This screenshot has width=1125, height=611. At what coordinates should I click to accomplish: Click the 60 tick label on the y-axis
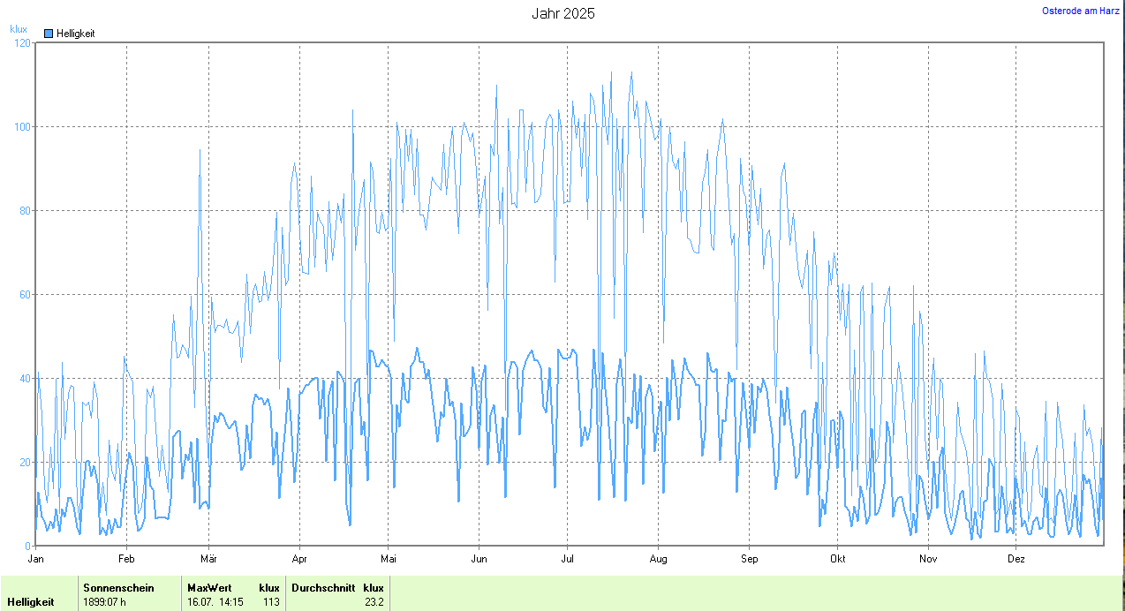[x=25, y=294]
